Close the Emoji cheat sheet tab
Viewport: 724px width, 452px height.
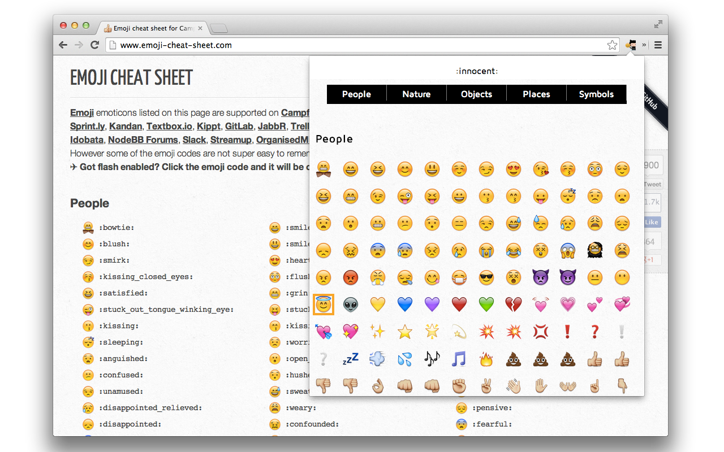(x=200, y=28)
